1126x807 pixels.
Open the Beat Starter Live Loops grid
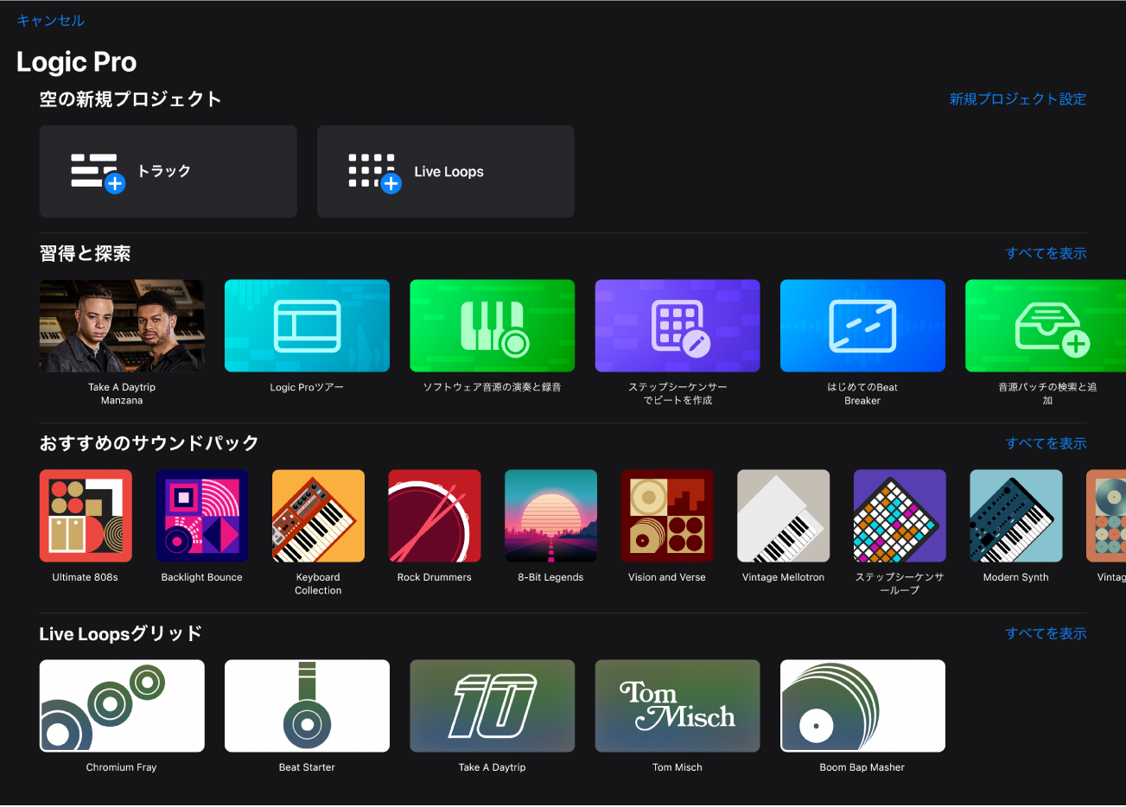click(307, 706)
